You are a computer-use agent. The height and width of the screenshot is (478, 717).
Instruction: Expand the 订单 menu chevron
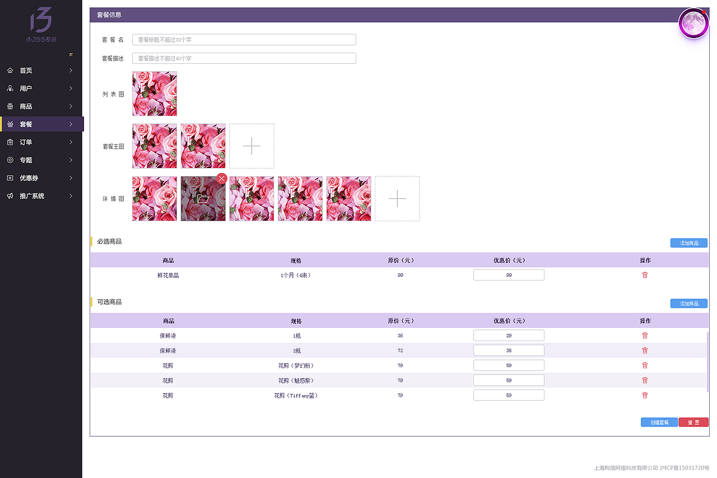pos(71,142)
